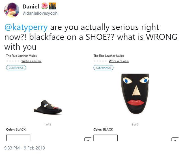This screenshot has width=187, height=154.
Task: Click the @katyperry mention link
Action: coord(26,27)
